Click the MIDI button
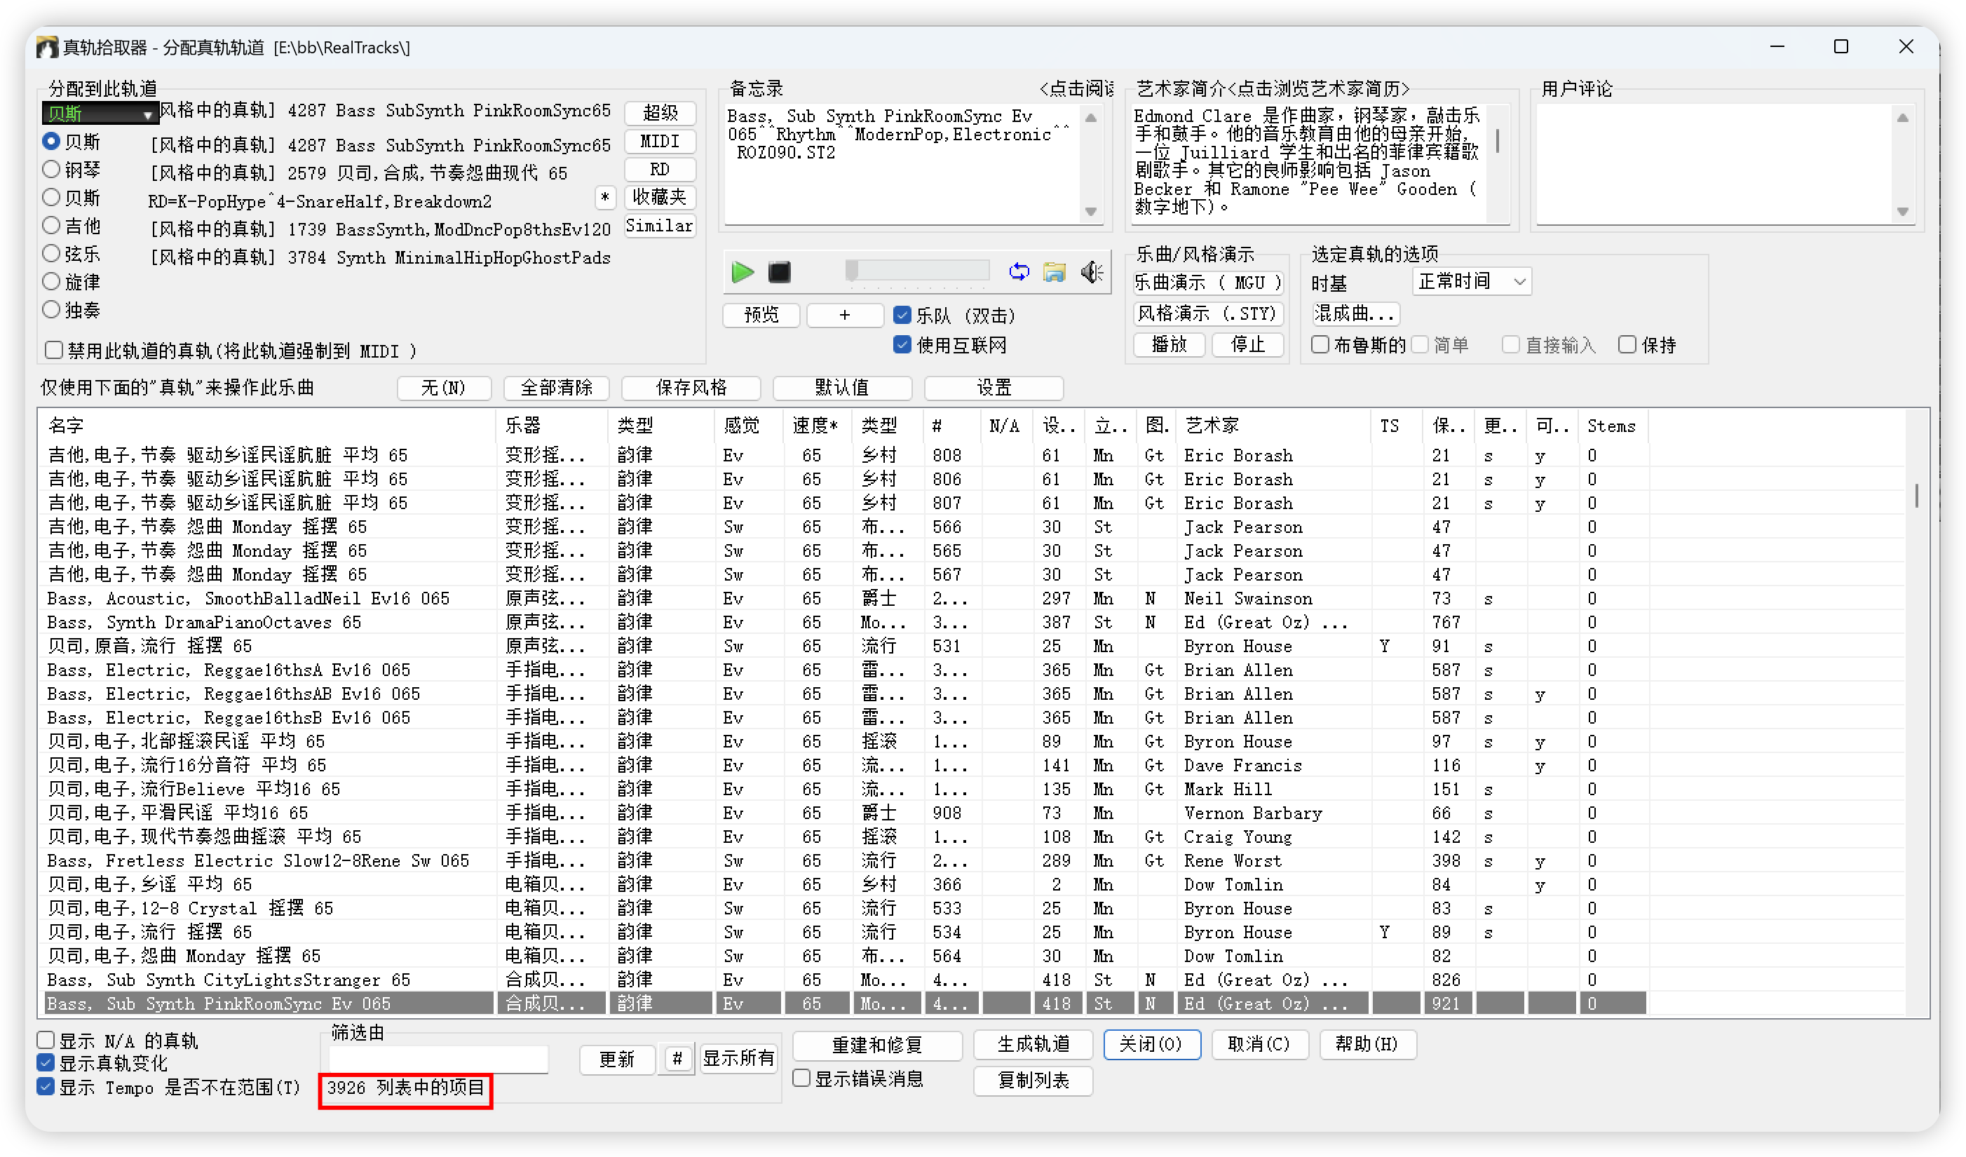1966x1157 pixels. point(660,141)
